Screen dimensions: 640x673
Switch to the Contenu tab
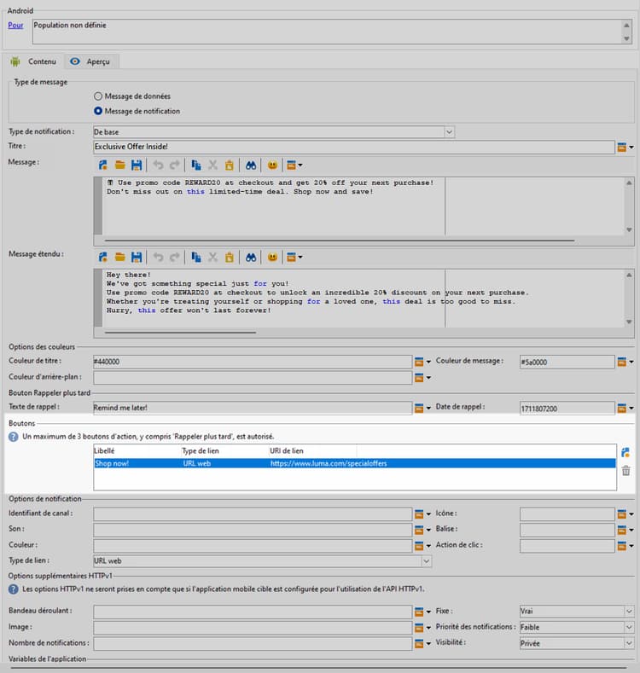33,61
